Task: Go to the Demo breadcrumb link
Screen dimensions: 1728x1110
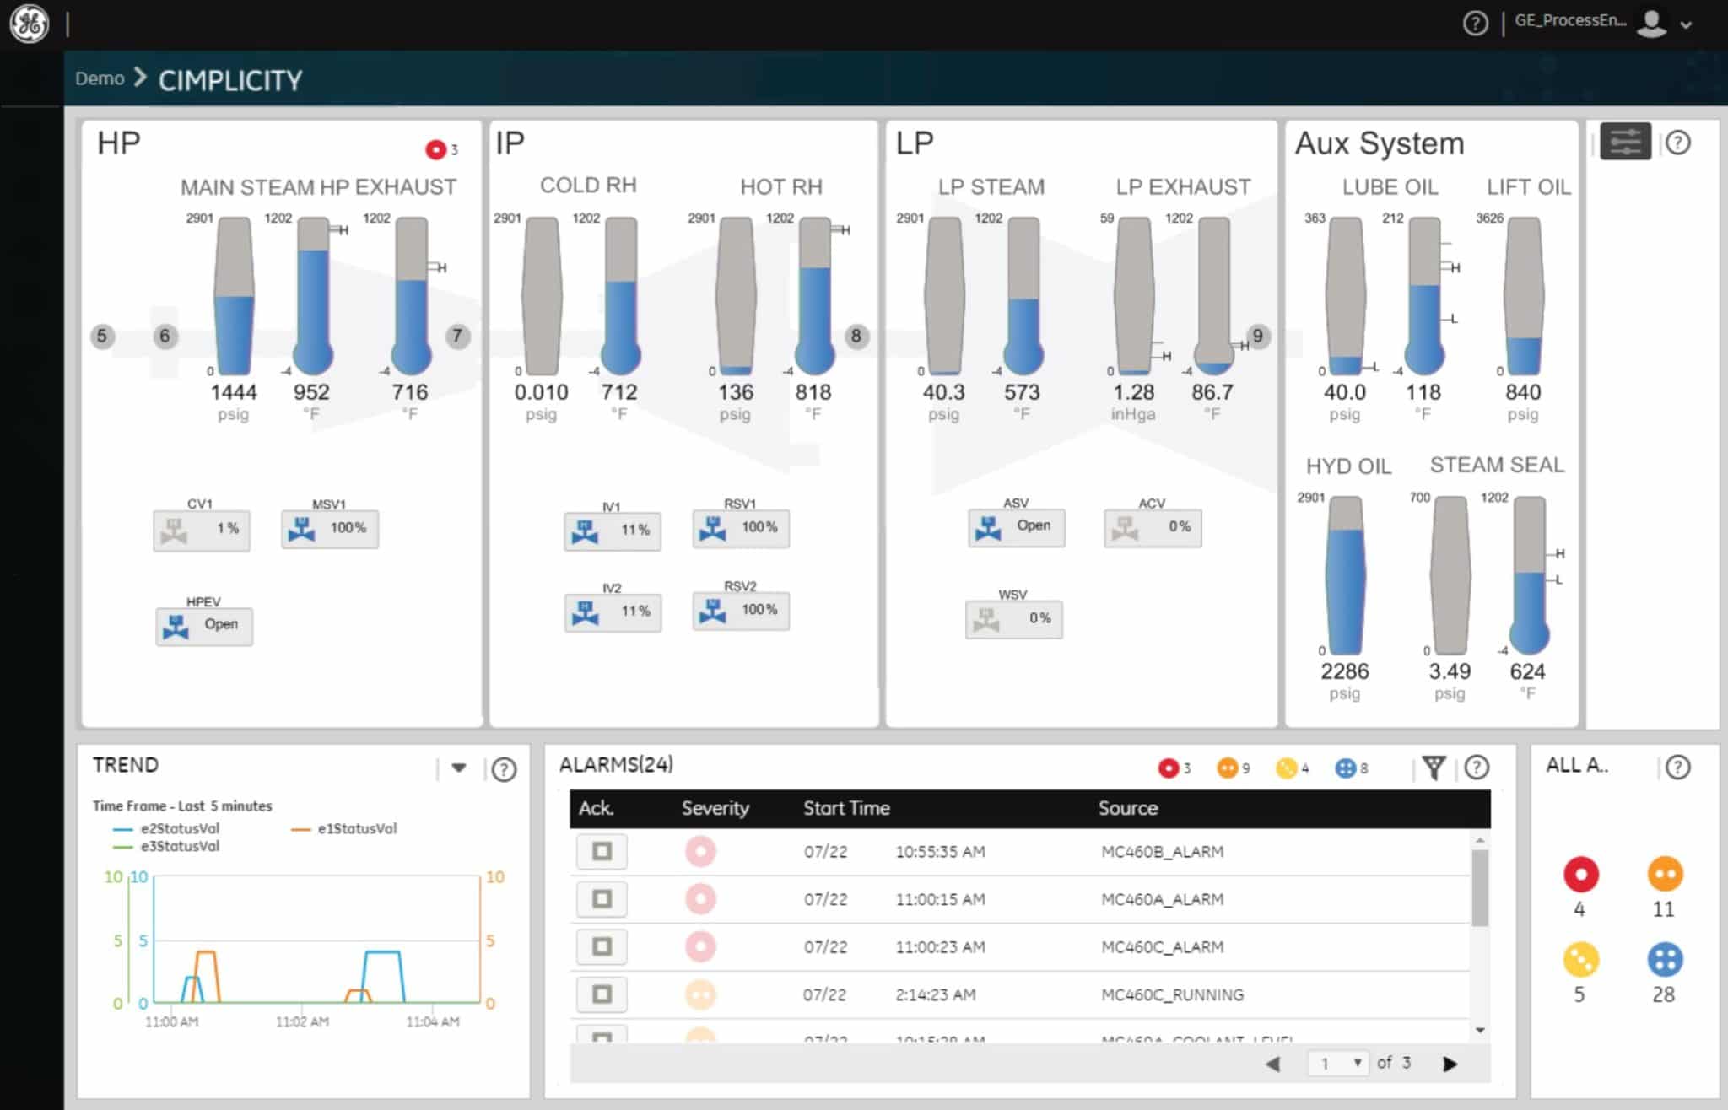Action: (x=100, y=78)
